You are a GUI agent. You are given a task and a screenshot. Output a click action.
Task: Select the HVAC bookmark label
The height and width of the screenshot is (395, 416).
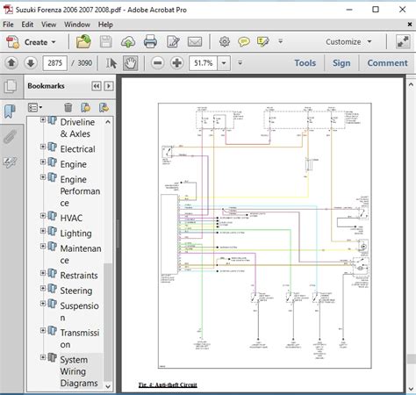click(71, 218)
